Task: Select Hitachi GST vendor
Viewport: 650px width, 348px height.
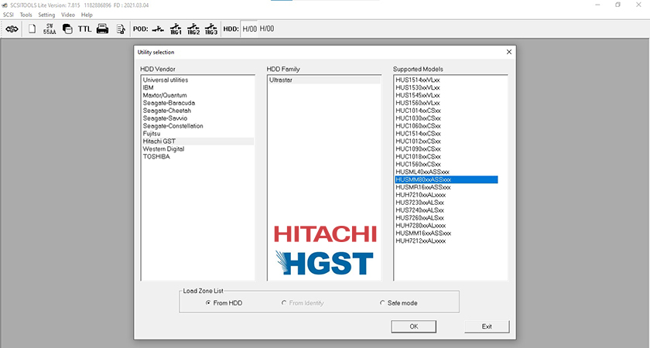Action: [x=198, y=142]
